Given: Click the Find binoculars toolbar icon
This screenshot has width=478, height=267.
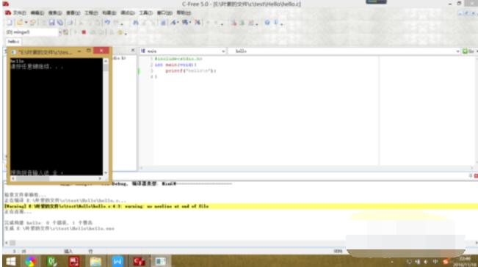Looking at the screenshot, I should [135, 23].
